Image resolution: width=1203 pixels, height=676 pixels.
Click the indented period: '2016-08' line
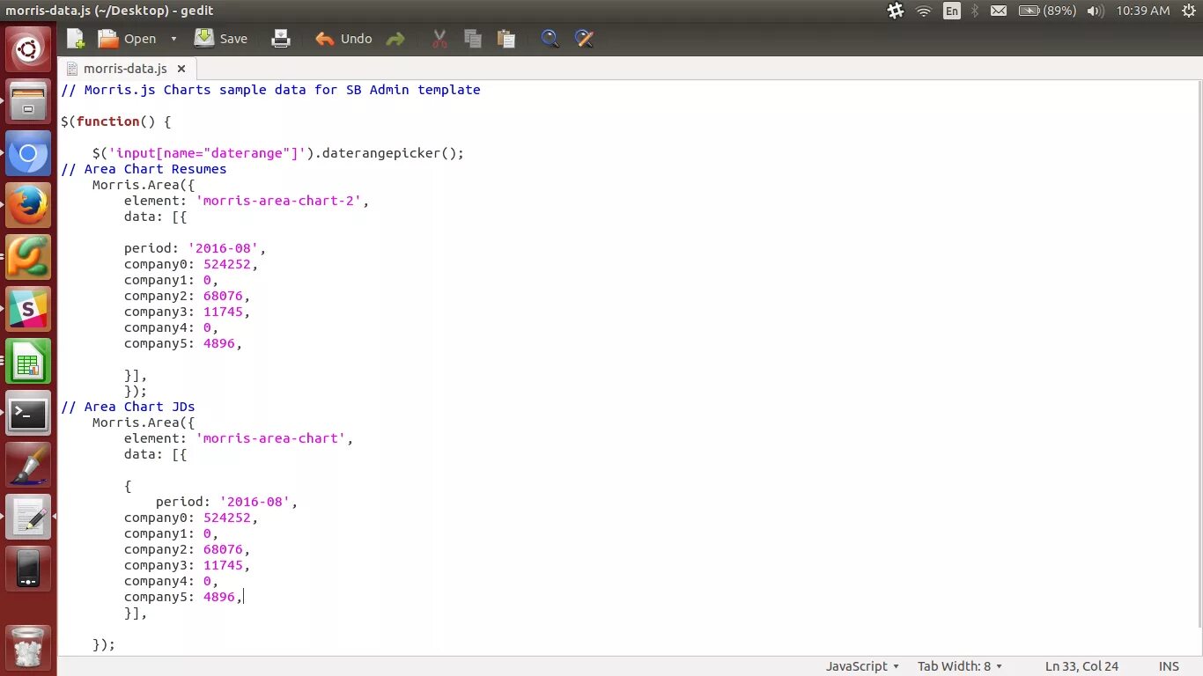pos(226,502)
